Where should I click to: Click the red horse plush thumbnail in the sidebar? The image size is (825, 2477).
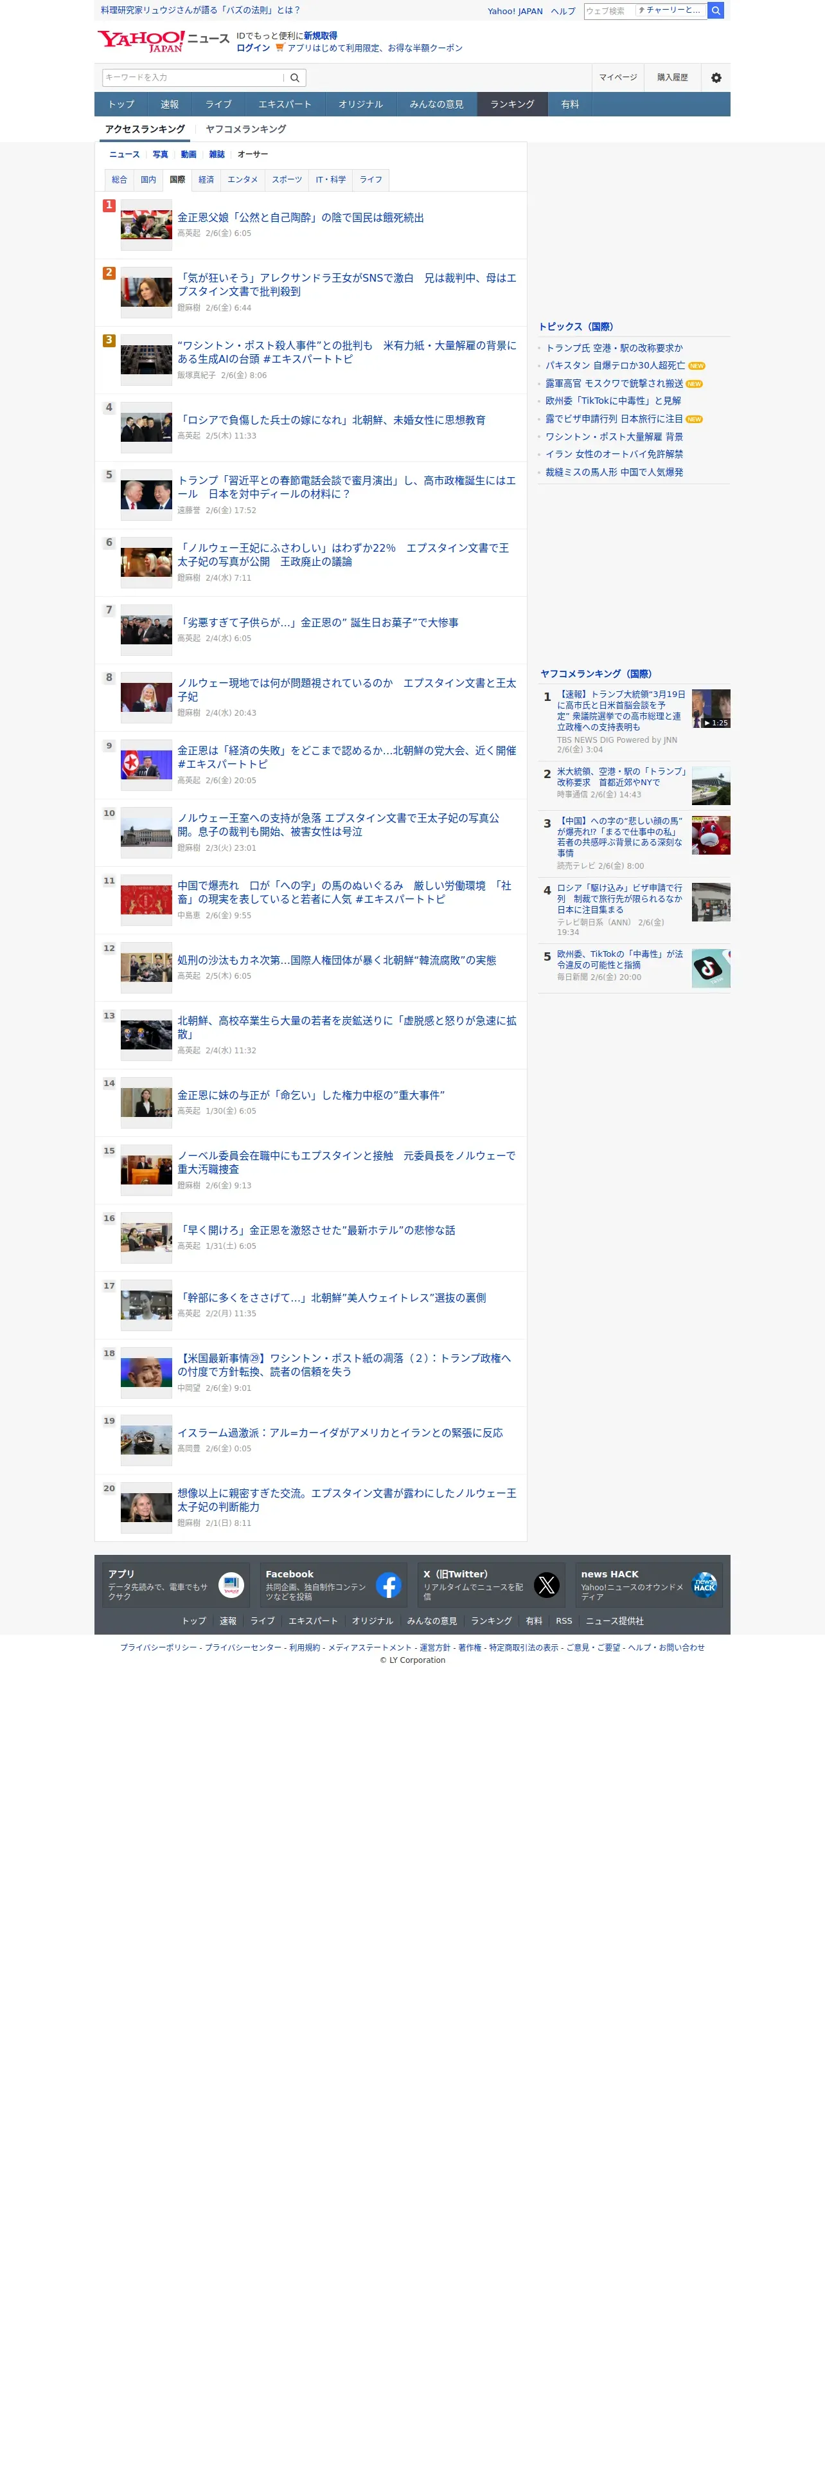[x=711, y=835]
